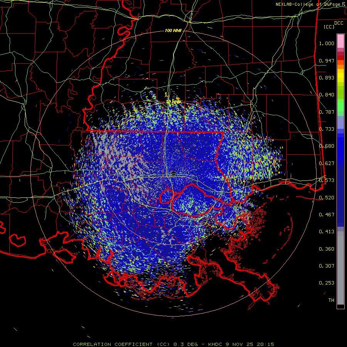Screen dimensions: 347x347
Task: Pick the gray segment of the color bar
Action: (x=340, y=268)
